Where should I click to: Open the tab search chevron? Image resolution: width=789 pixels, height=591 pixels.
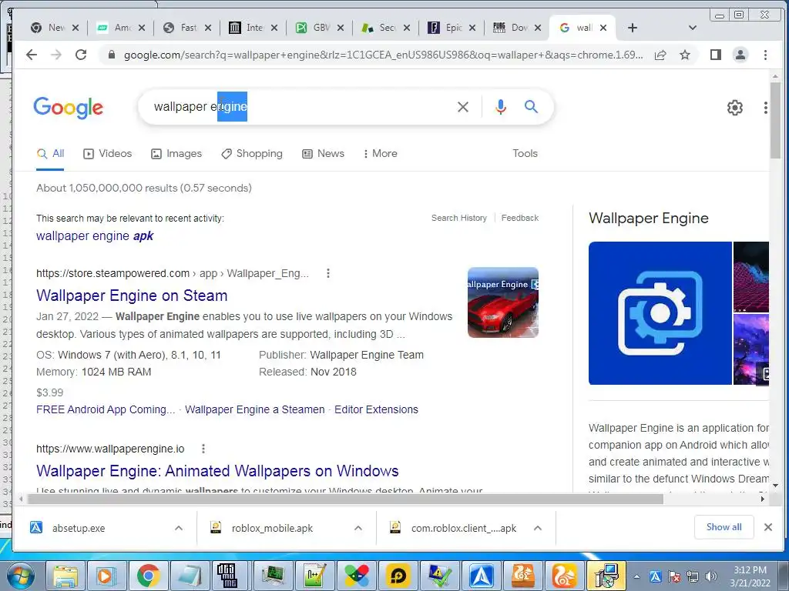point(693,28)
